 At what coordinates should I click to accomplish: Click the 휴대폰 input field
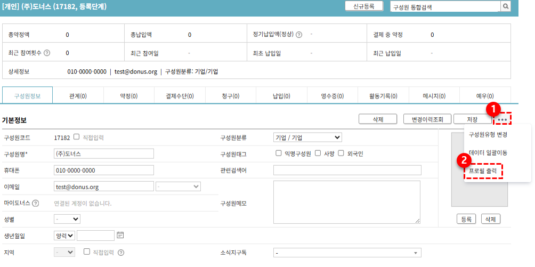(104, 170)
